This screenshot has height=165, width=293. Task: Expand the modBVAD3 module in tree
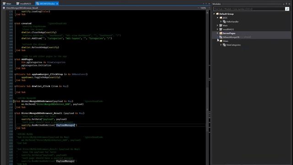click(x=217, y=29)
